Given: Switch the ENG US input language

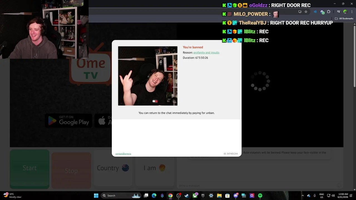Looking at the screenshot, I should pos(322,196).
